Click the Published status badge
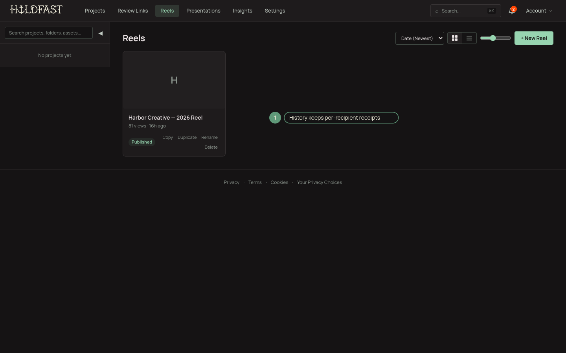 coord(142,142)
